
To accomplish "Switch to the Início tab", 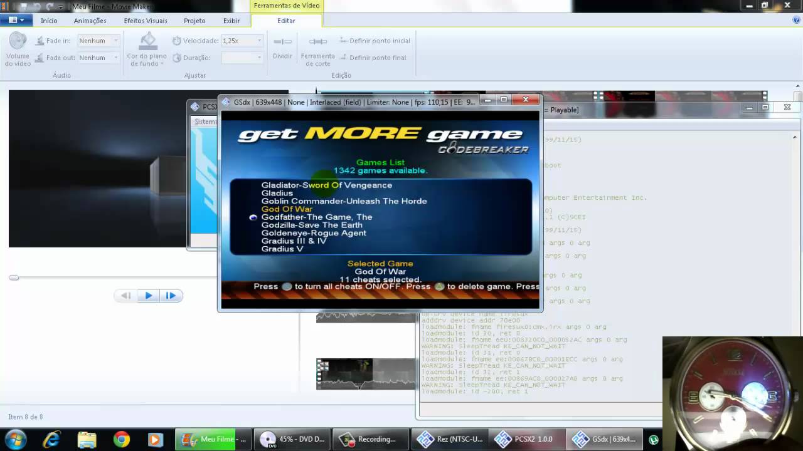I will [49, 21].
